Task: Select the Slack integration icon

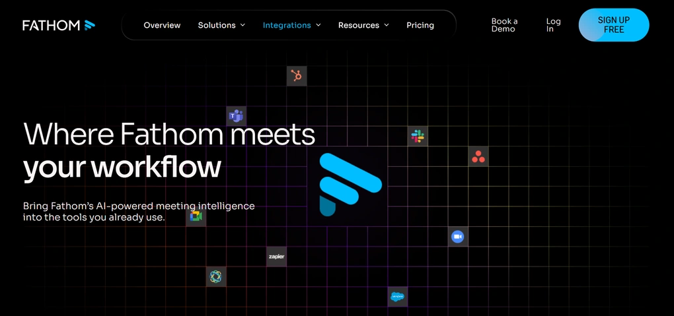Action: point(418,137)
